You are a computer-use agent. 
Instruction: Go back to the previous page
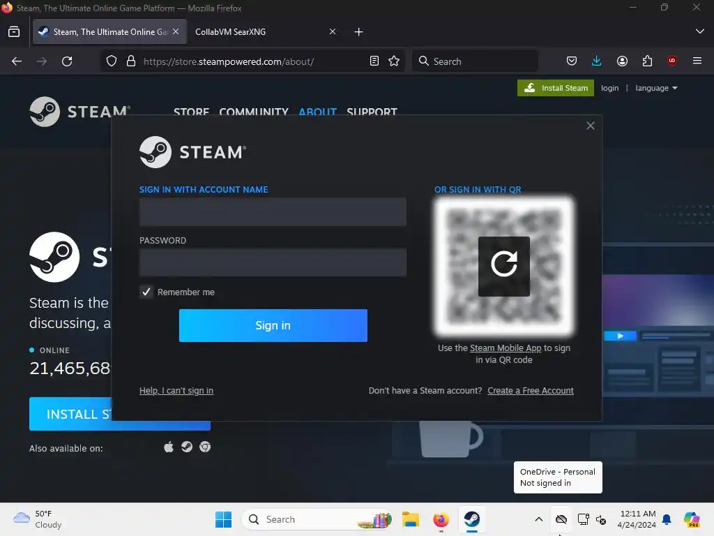point(17,61)
